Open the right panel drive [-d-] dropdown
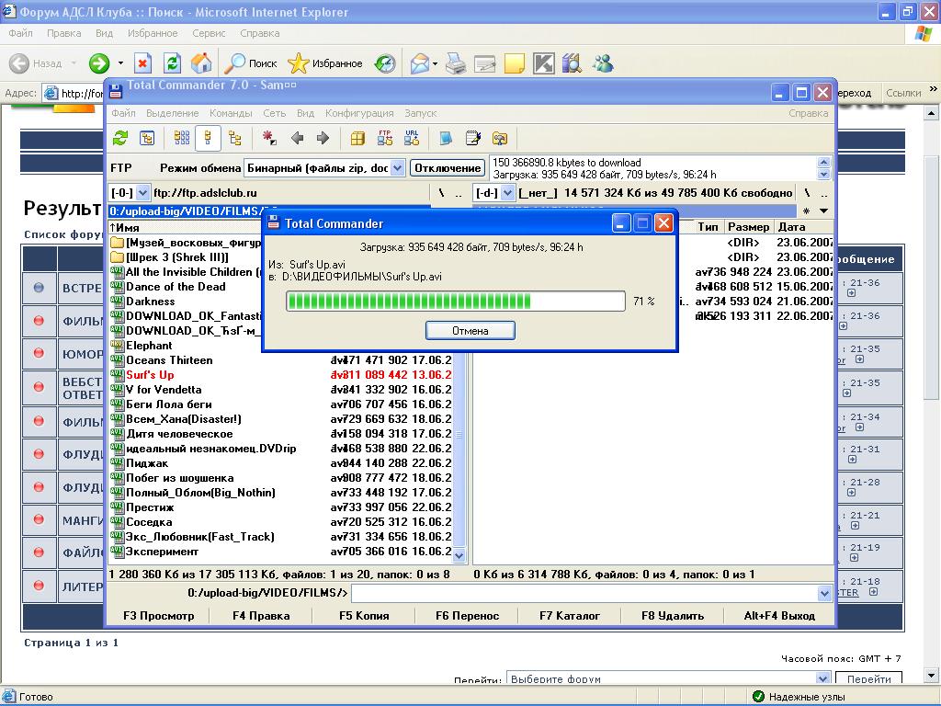Screen dimensions: 941x706 tap(507, 193)
